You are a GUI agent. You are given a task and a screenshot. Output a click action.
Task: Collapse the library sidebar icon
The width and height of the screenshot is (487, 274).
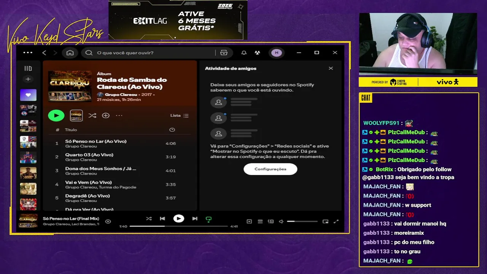(x=28, y=68)
